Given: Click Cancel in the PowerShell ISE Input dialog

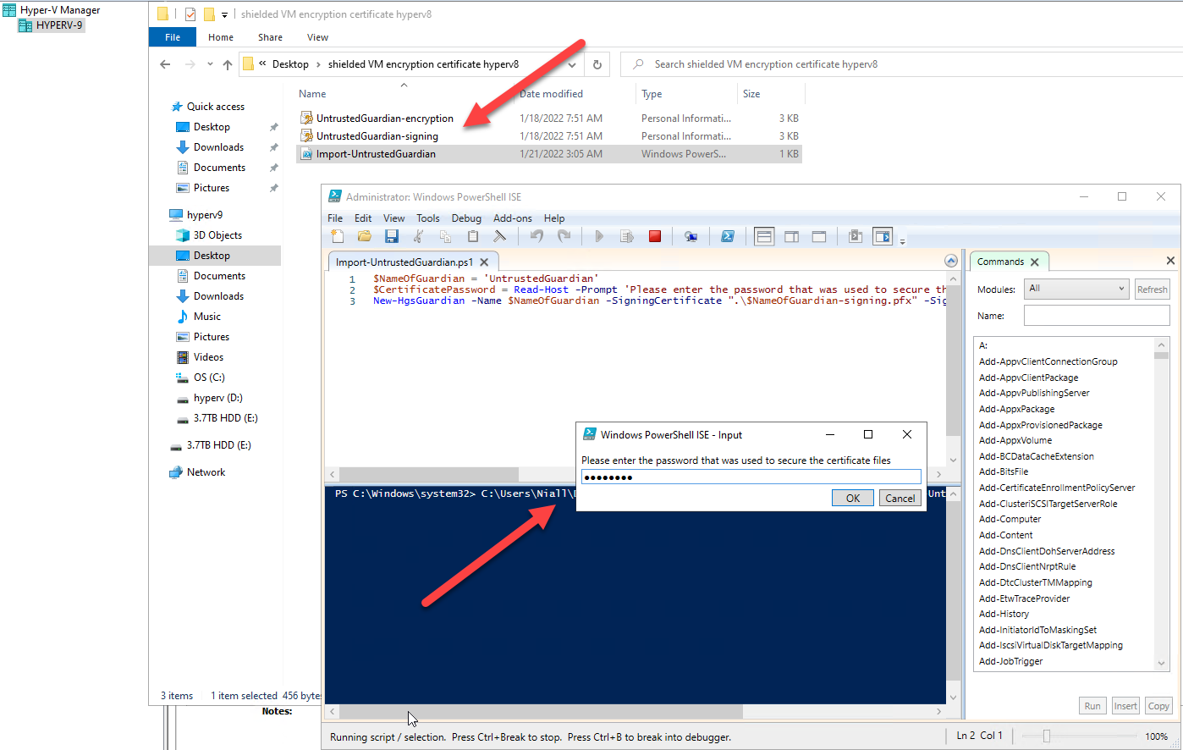Looking at the screenshot, I should coord(900,498).
